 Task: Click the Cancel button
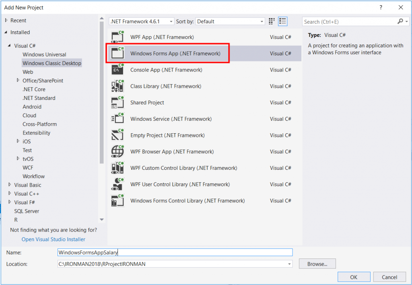click(x=389, y=277)
